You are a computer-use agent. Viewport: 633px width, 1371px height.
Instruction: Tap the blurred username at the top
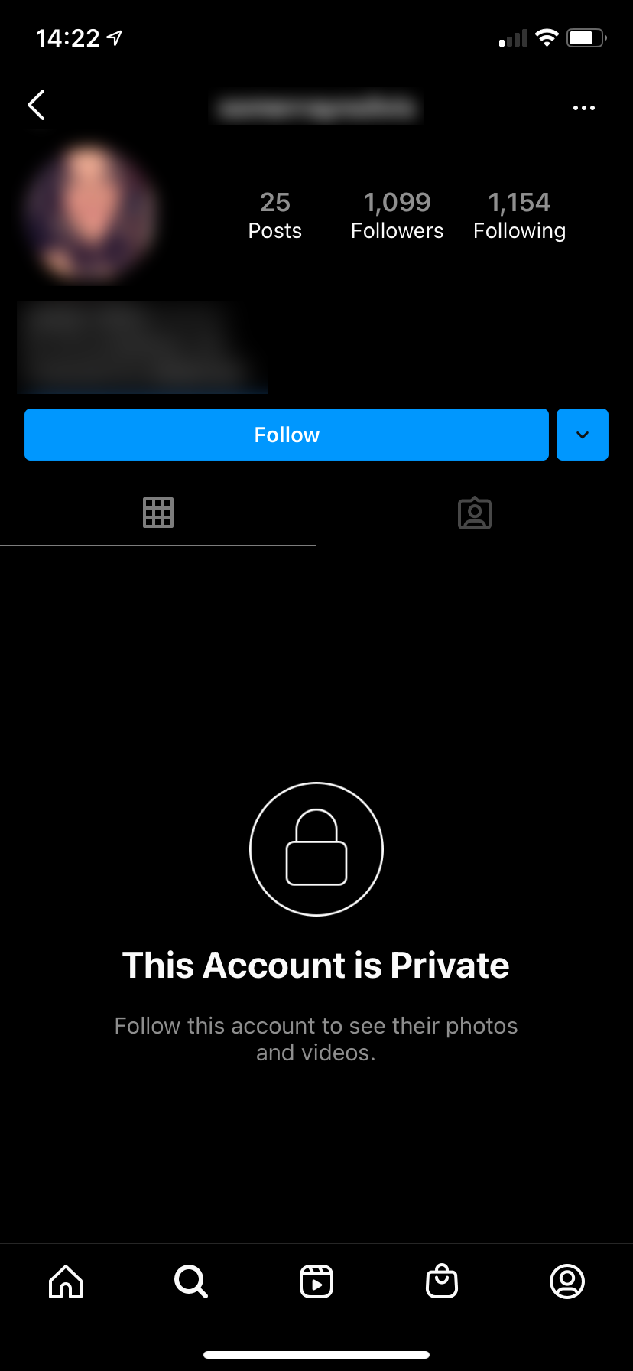(x=316, y=107)
